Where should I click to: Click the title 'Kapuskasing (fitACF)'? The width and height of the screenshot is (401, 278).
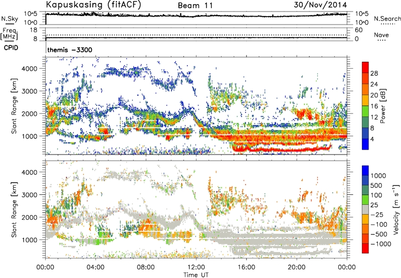[x=93, y=5]
